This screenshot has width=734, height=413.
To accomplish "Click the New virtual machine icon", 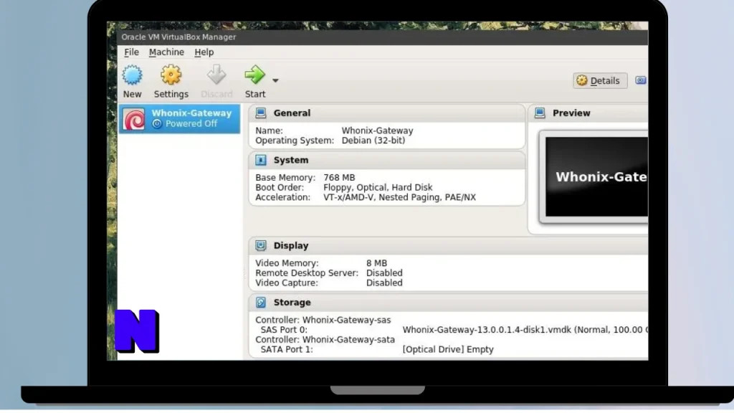I will (x=132, y=75).
